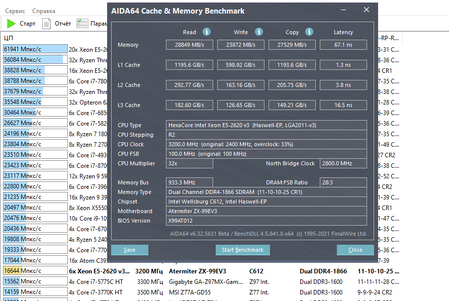Screen dimensions: 449x301
Task: Click the Dual DDR4-1866 memory cell
Action: 323,271
